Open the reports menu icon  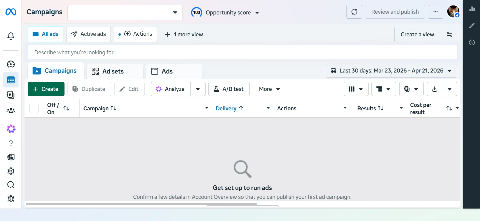coord(411,89)
